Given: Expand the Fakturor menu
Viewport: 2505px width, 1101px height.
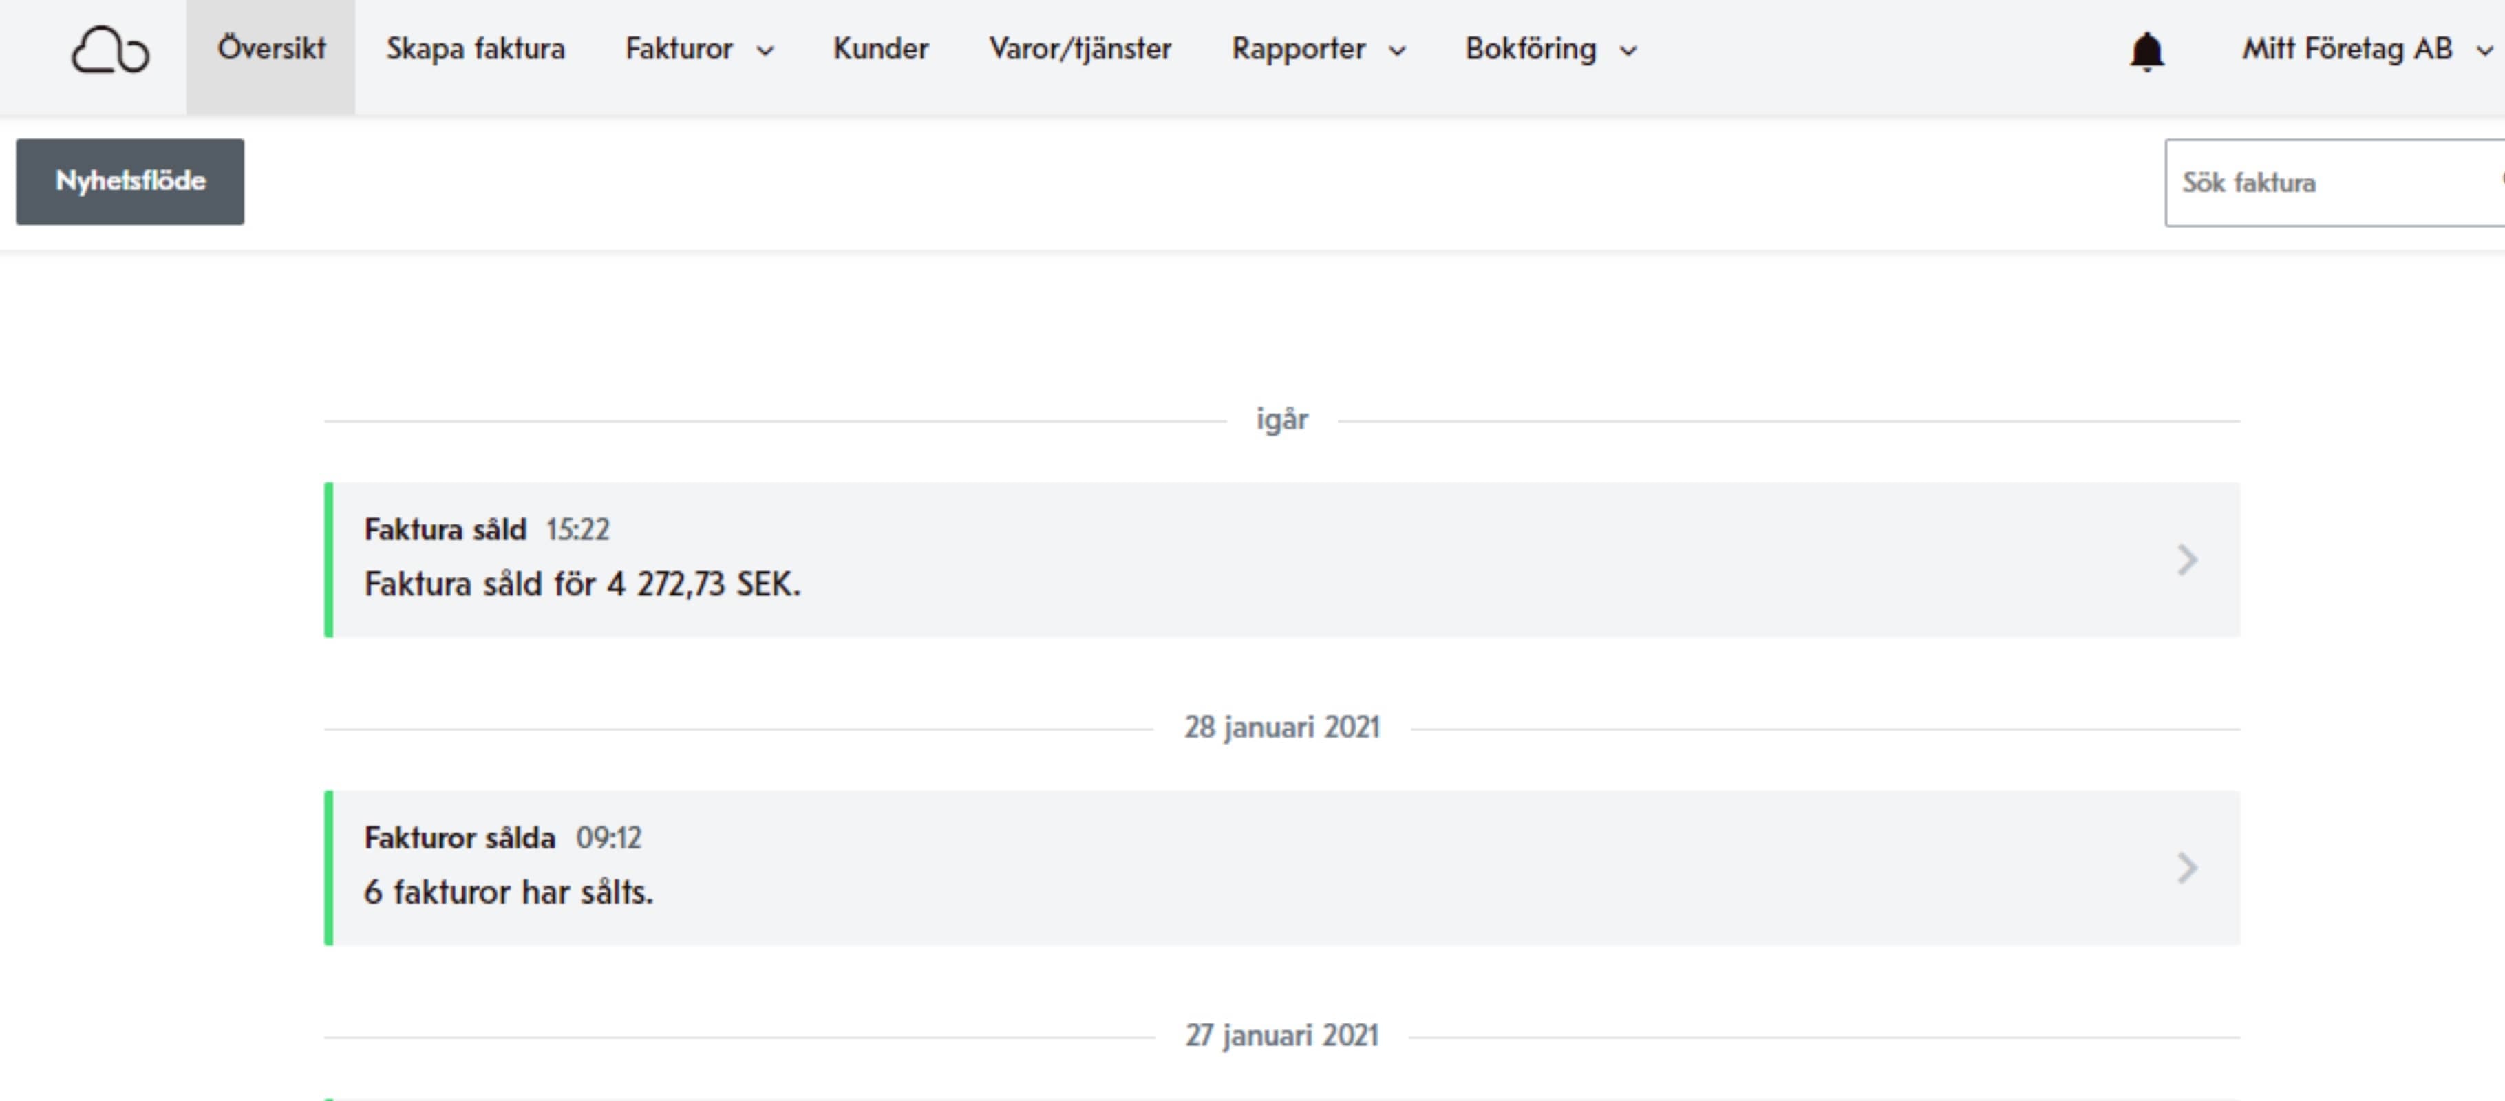Looking at the screenshot, I should pyautogui.click(x=699, y=49).
